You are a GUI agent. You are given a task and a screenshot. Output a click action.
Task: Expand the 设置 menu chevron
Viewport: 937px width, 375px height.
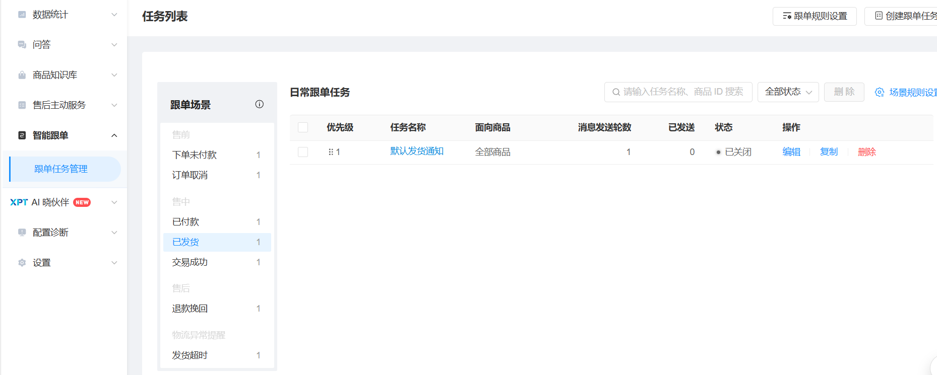pos(114,263)
